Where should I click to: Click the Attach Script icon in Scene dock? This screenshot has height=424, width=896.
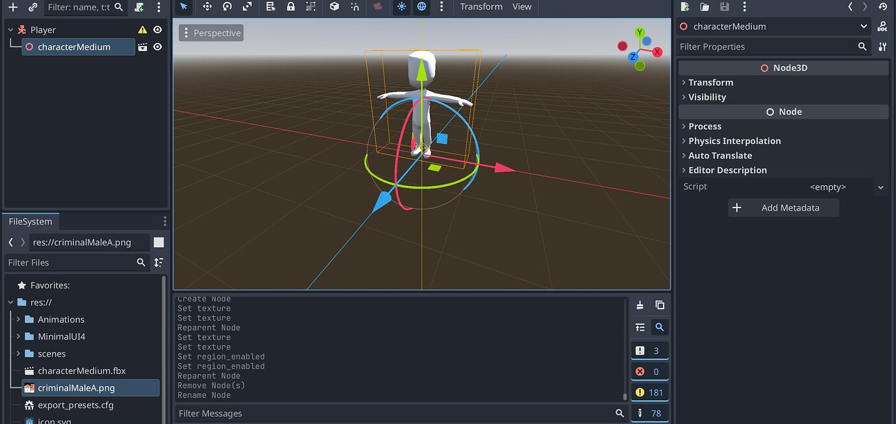coord(139,7)
